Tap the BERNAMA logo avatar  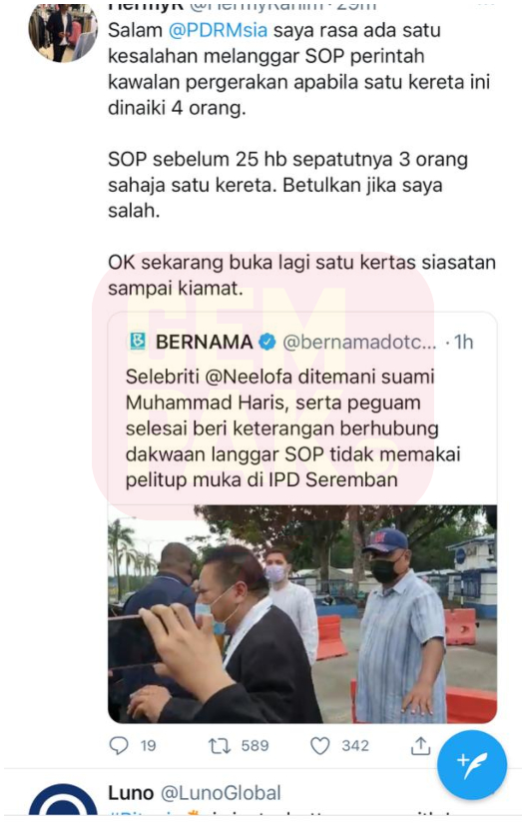point(138,342)
